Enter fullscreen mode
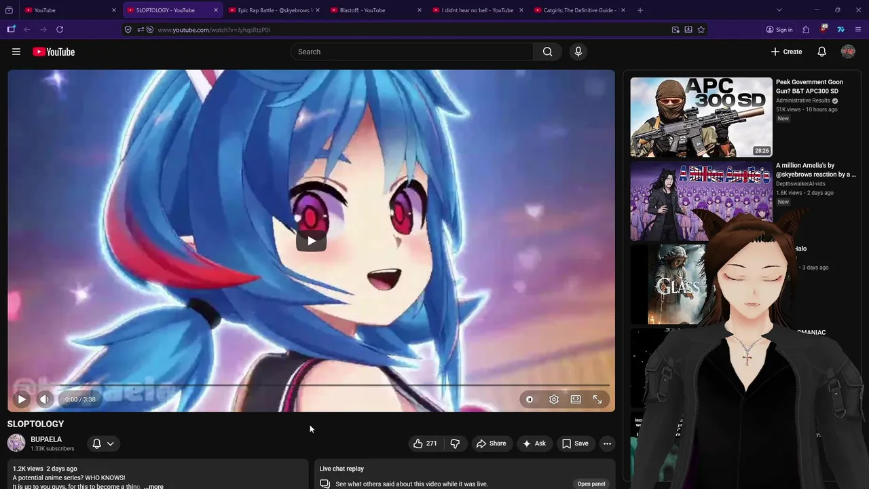Viewport: 869px width, 489px height. click(x=597, y=399)
